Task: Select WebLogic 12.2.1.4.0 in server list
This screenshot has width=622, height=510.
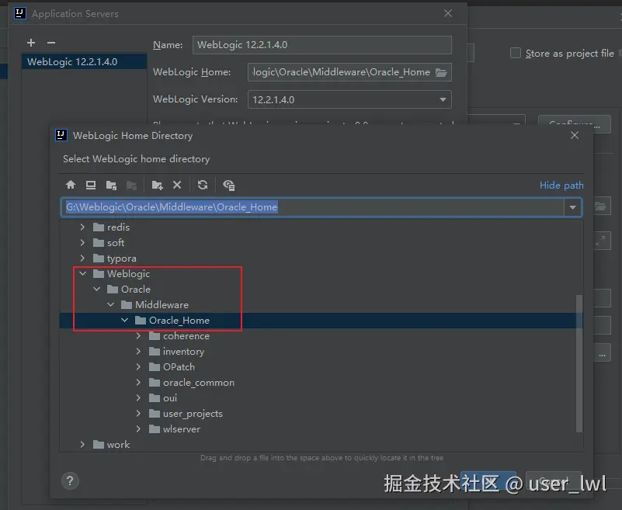Action: [x=84, y=62]
